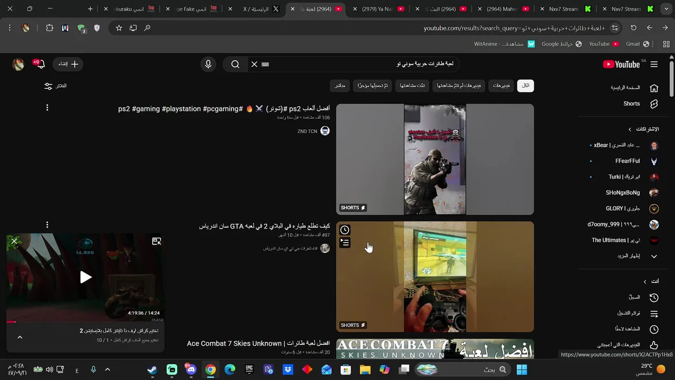This screenshot has width=675, height=380.
Task: Start voice search with the microphone icon
Action: click(x=208, y=64)
